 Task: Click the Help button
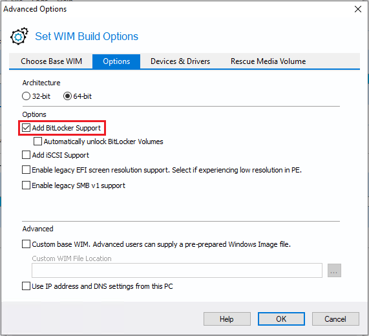click(x=227, y=319)
